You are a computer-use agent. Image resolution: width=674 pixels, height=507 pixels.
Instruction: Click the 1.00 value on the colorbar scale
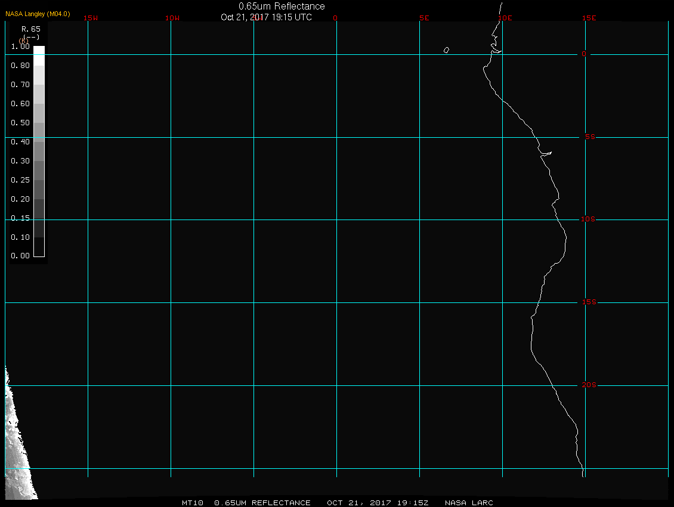coord(20,47)
